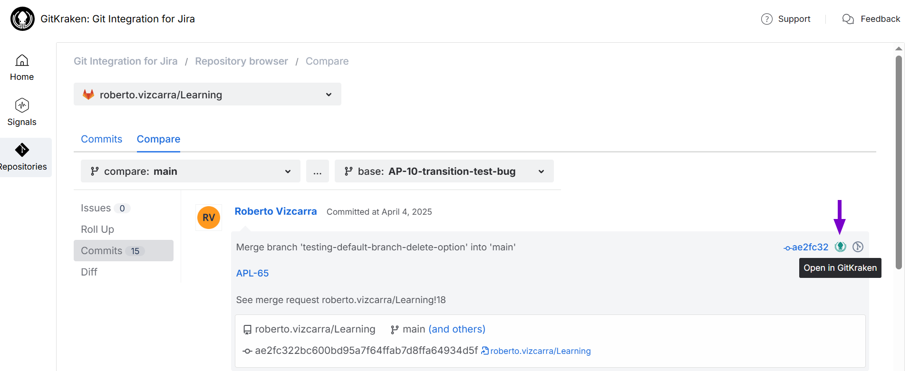Click the external link icon before roberto.vizcarra/Learning link
This screenshot has width=910, height=371.
(x=485, y=351)
